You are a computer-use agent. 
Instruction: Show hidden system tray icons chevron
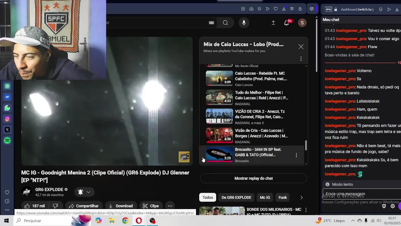(x=353, y=221)
